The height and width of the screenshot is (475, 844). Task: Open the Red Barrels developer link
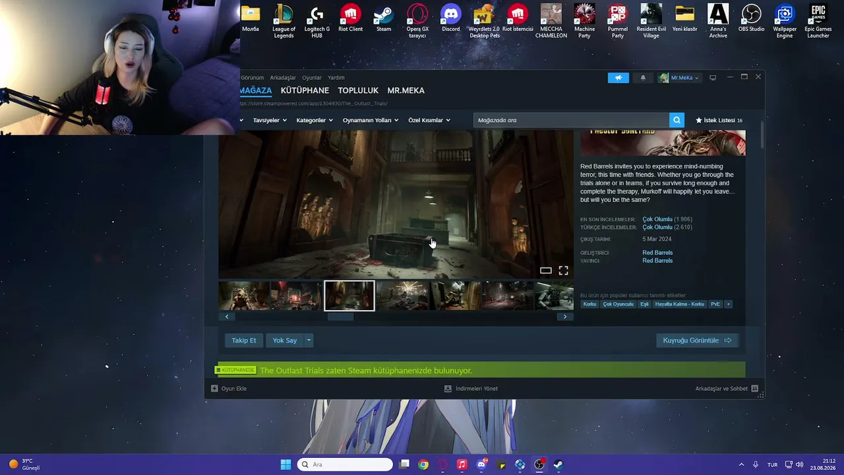click(657, 253)
